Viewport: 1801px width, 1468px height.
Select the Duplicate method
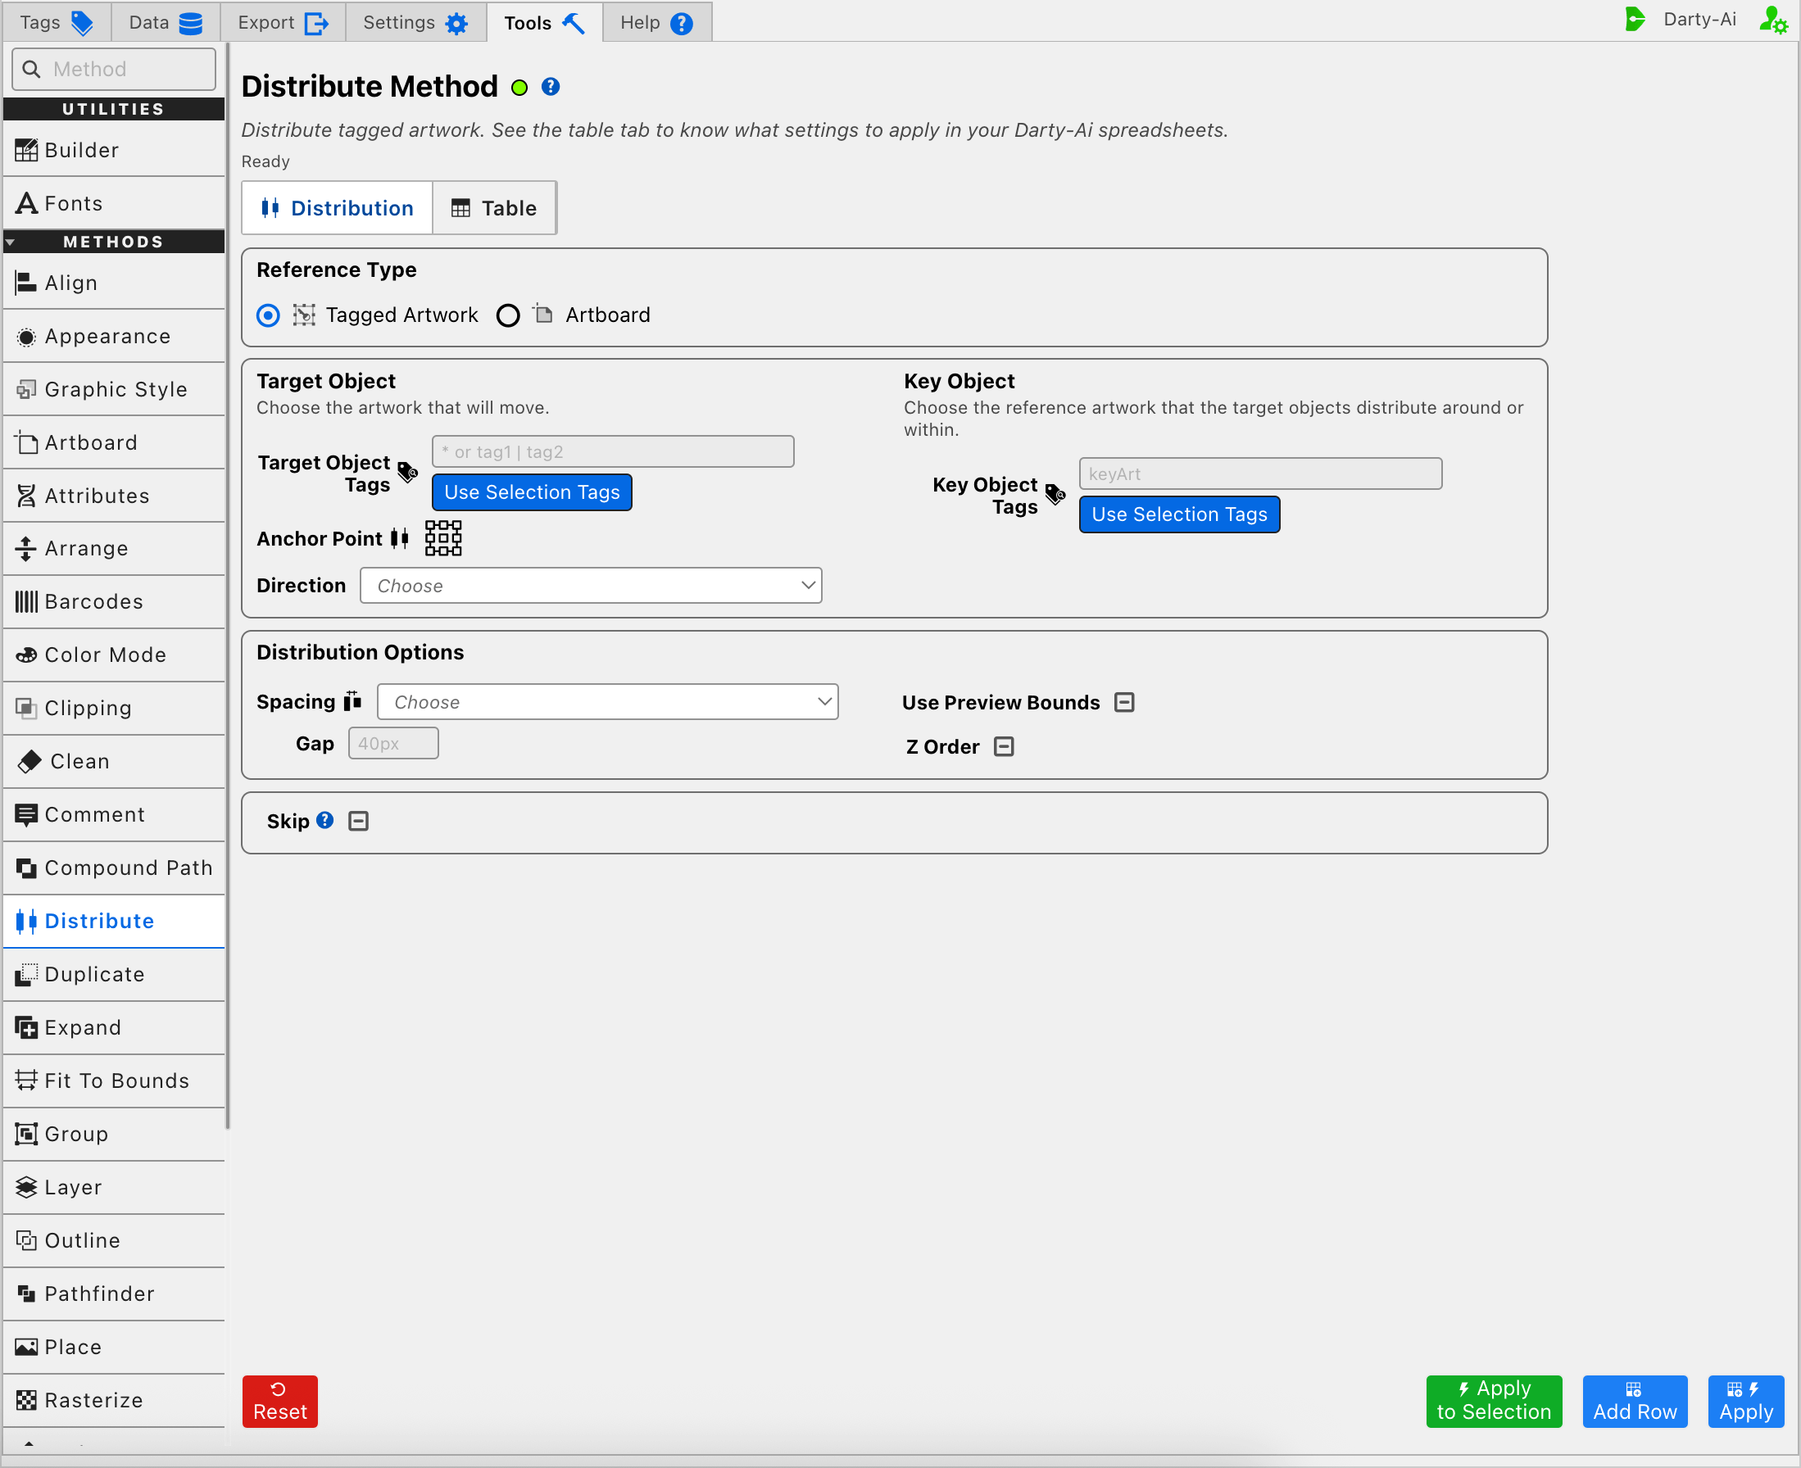114,974
